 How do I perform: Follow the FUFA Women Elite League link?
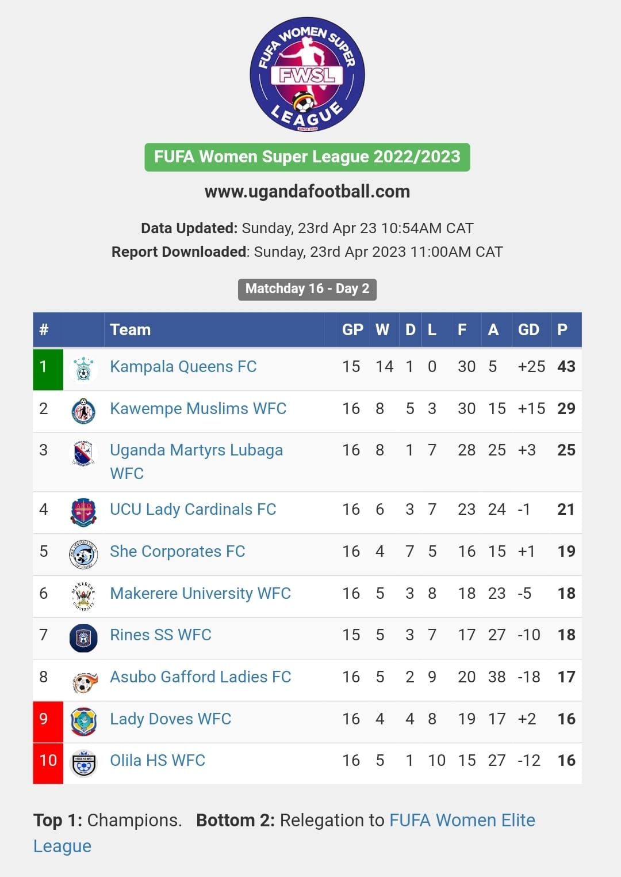[284, 833]
